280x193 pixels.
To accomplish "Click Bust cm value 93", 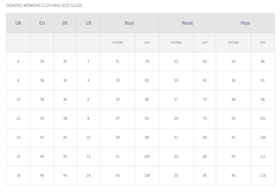I will click(147, 118).
